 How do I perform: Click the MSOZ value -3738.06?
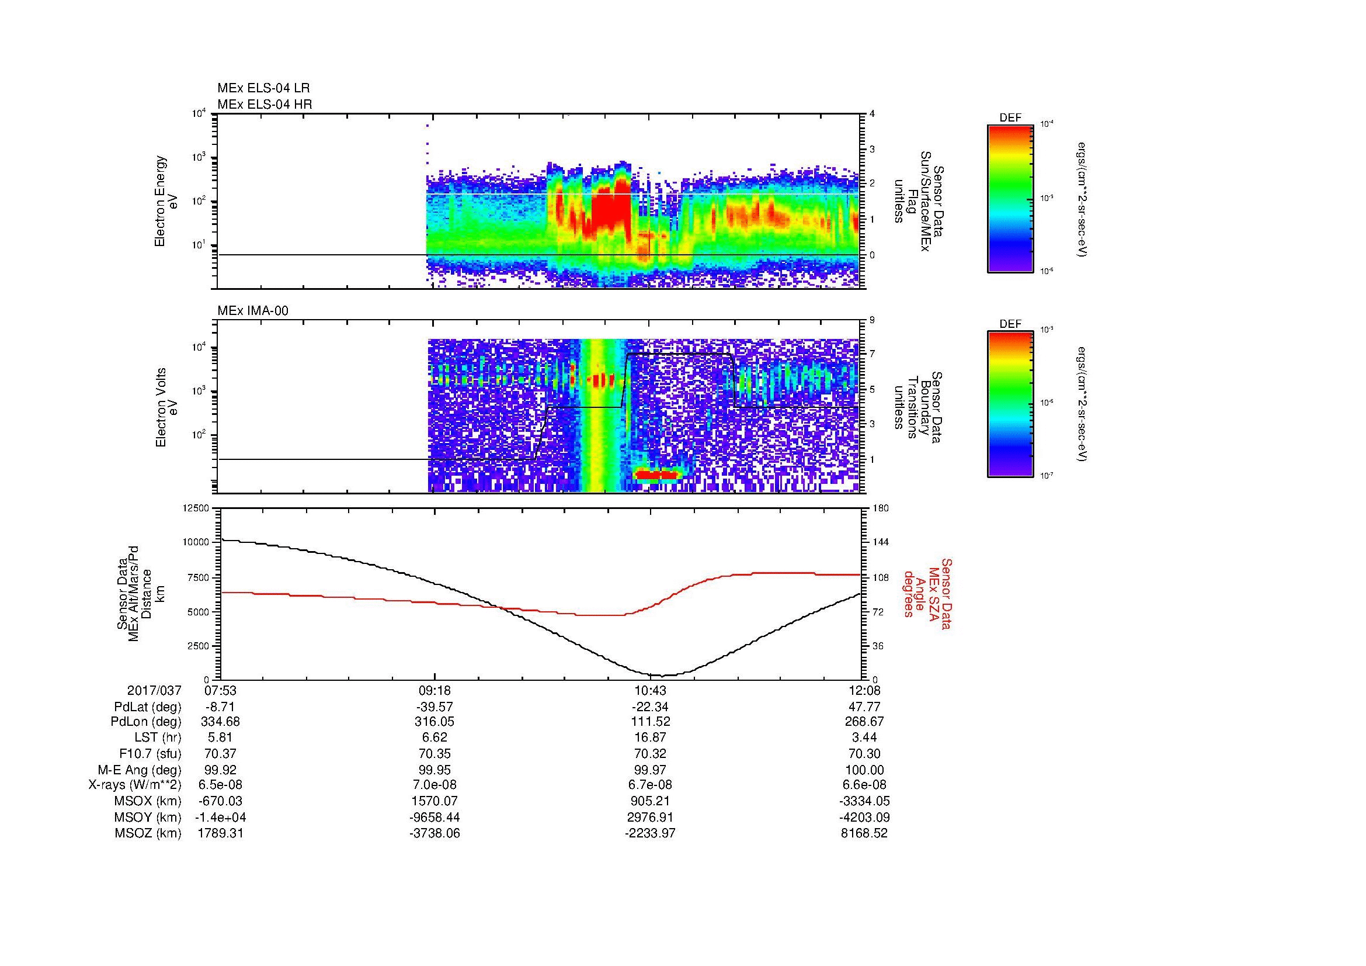pos(435,833)
